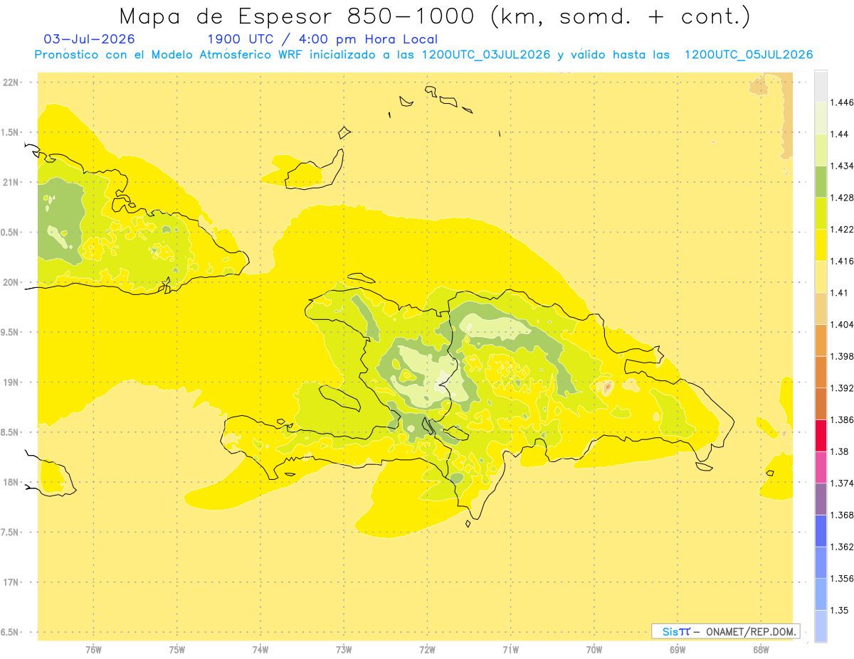This screenshot has height=659, width=854.
Task: Click '1900 UTC / 4:00 pm Hora Local'
Action: 322,40
